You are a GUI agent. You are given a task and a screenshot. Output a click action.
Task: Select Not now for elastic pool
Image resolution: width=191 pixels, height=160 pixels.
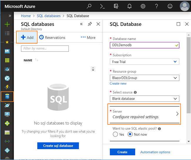(130, 134)
